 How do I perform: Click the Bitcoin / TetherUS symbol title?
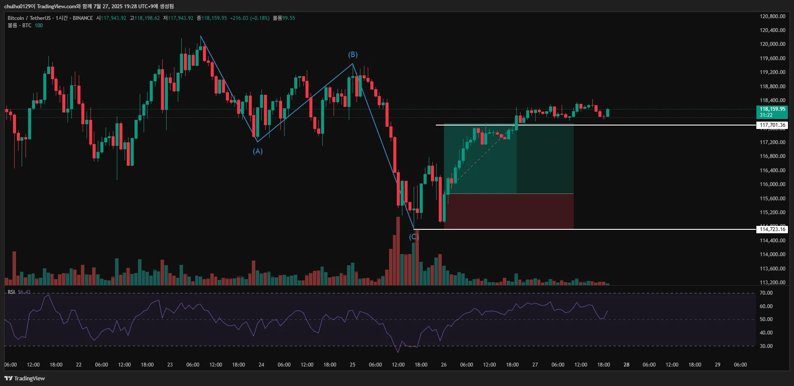coord(29,18)
